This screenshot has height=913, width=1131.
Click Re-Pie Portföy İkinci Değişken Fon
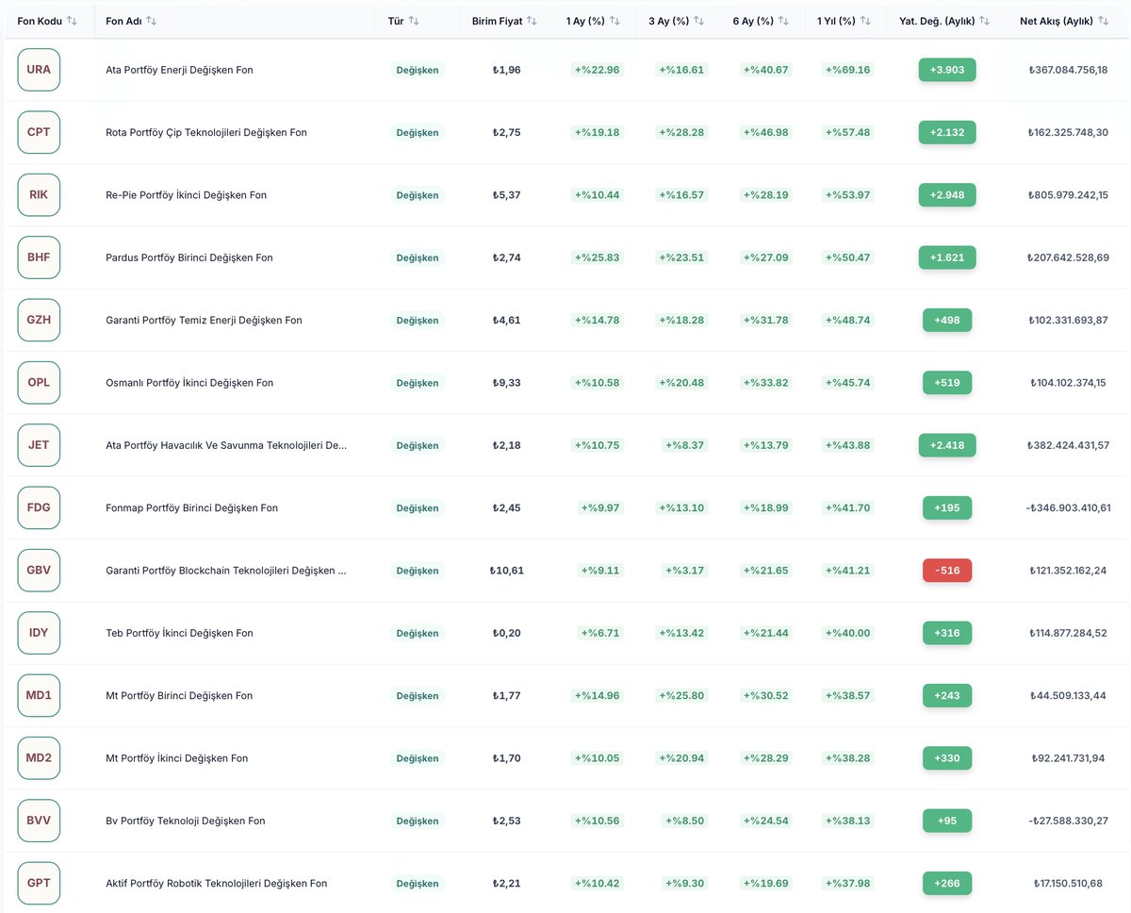[x=186, y=195]
